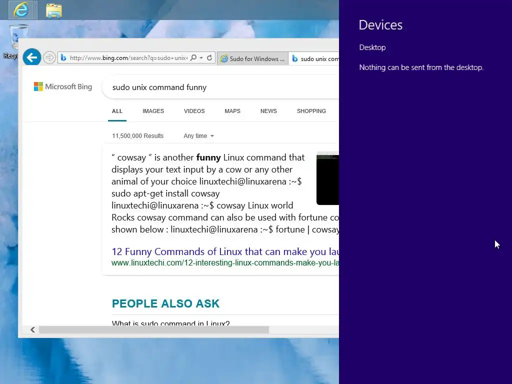Click the browser forward arrow button
The width and height of the screenshot is (512, 384).
coord(49,58)
